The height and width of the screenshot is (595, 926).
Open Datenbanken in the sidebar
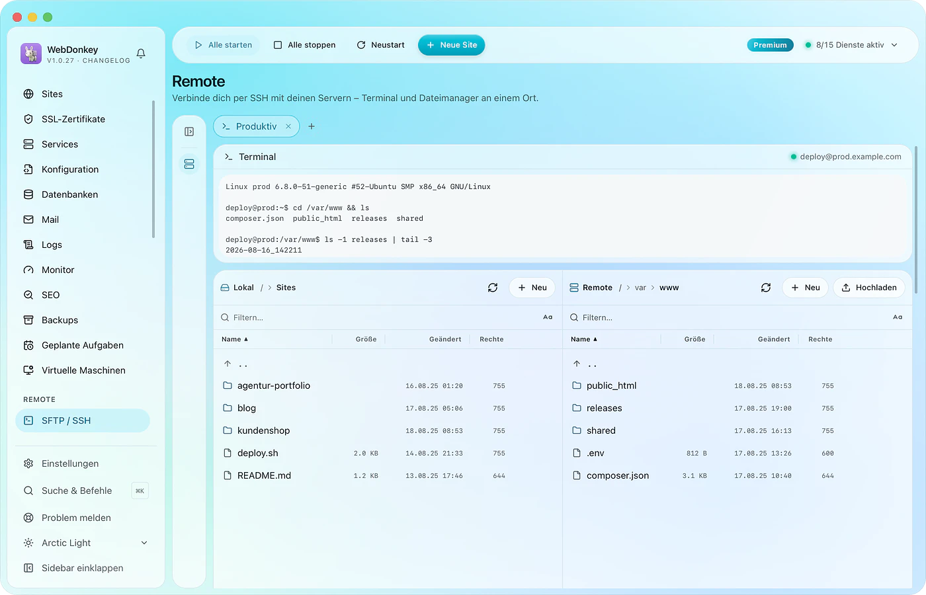[x=83, y=194]
